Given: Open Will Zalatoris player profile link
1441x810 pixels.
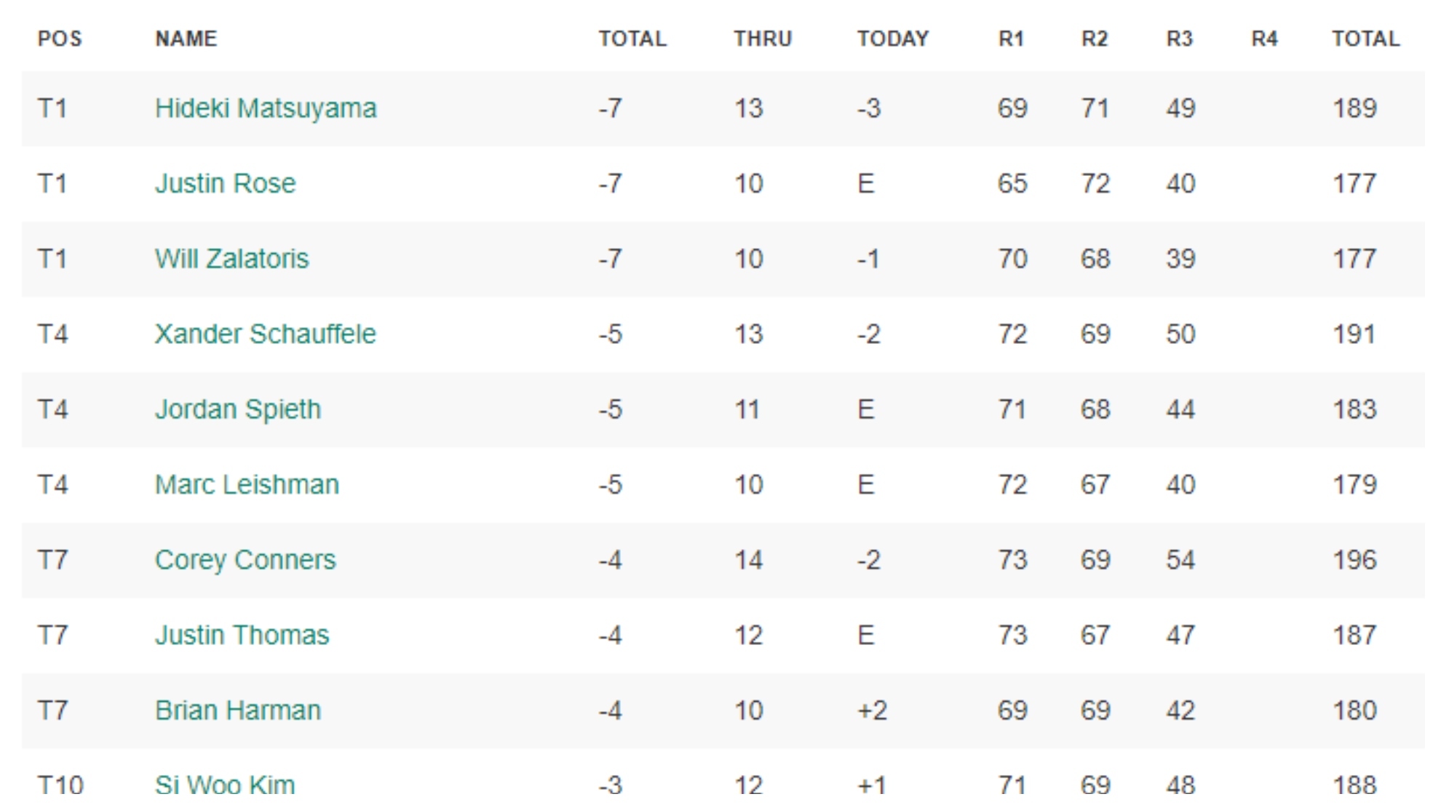Looking at the screenshot, I should [x=231, y=259].
